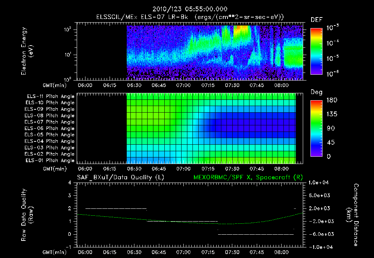Select the 'ELS-07 Pitch Angle' row label
The image size is (374, 258).
pyautogui.click(x=50, y=122)
